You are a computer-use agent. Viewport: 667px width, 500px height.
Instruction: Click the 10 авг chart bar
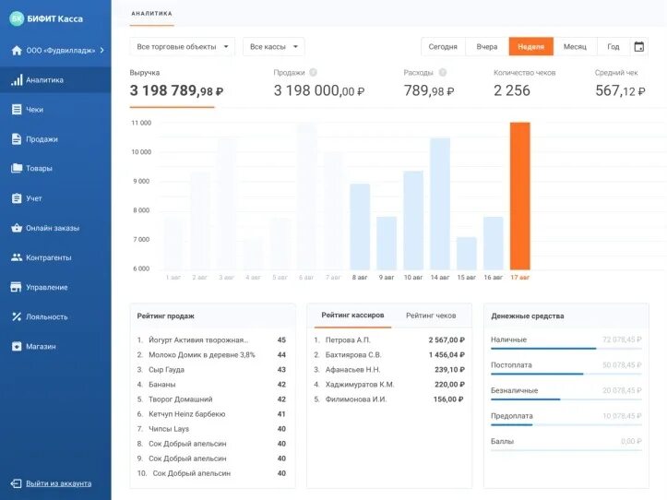(413, 220)
